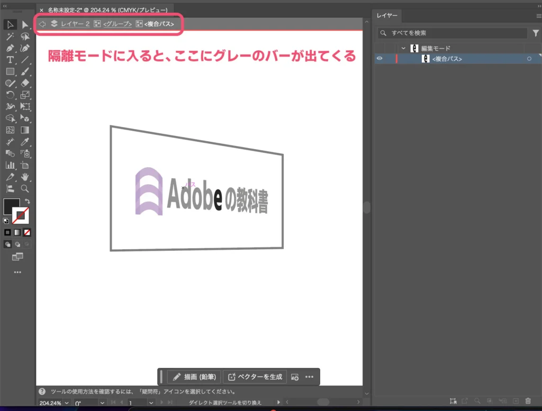Activate the Zoom tool
542x411 pixels.
pos(25,188)
